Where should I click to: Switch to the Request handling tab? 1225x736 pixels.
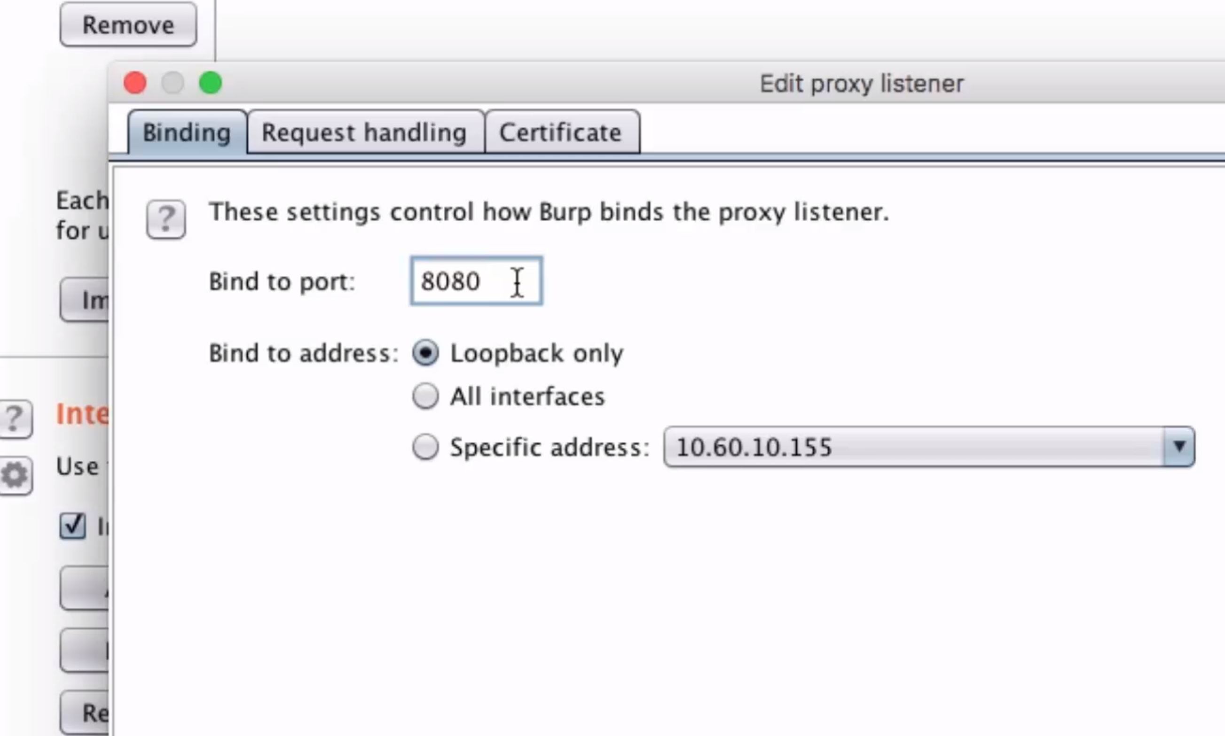click(x=365, y=132)
